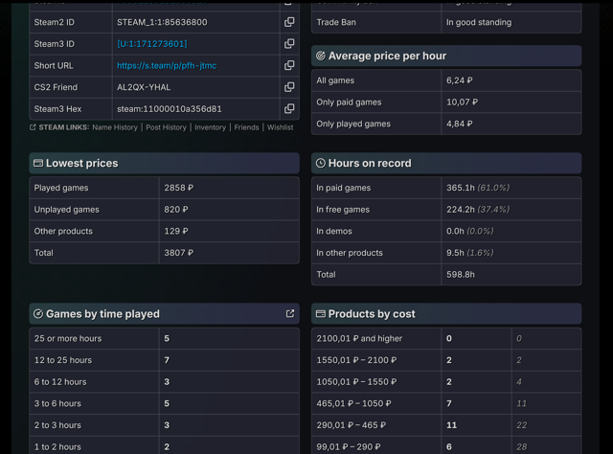Screen dimensions: 613x454
Task: Open the Wishlist steam link
Action: [281, 127]
